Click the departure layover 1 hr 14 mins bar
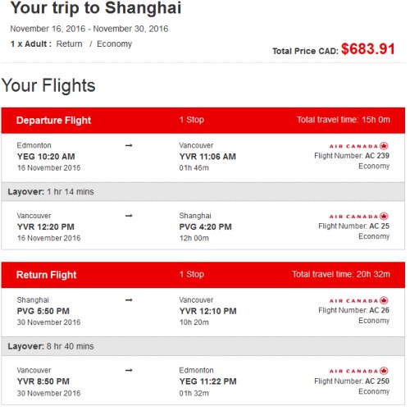 click(203, 192)
